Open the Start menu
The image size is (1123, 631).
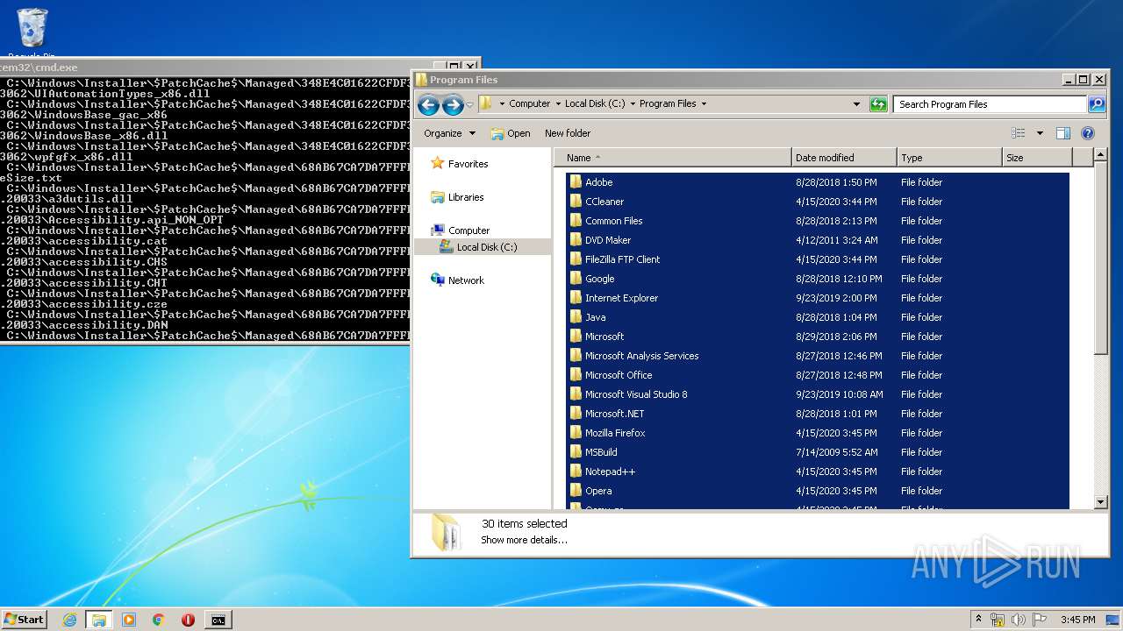coord(24,619)
